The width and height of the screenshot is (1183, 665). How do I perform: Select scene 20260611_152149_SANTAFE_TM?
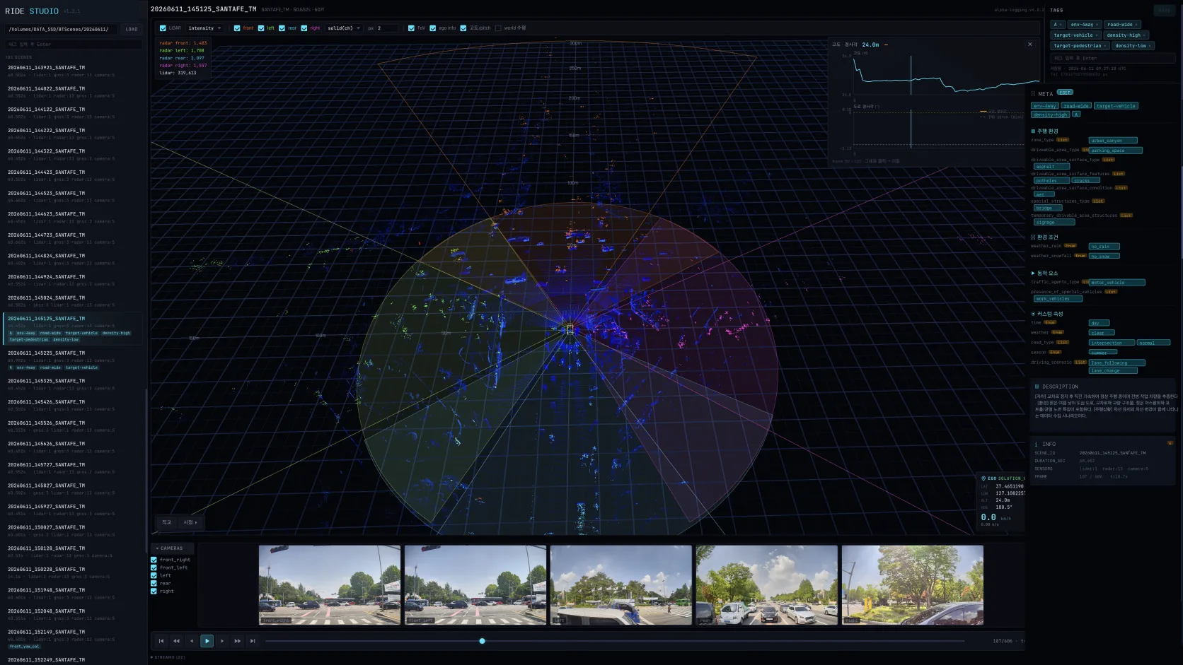point(73,639)
